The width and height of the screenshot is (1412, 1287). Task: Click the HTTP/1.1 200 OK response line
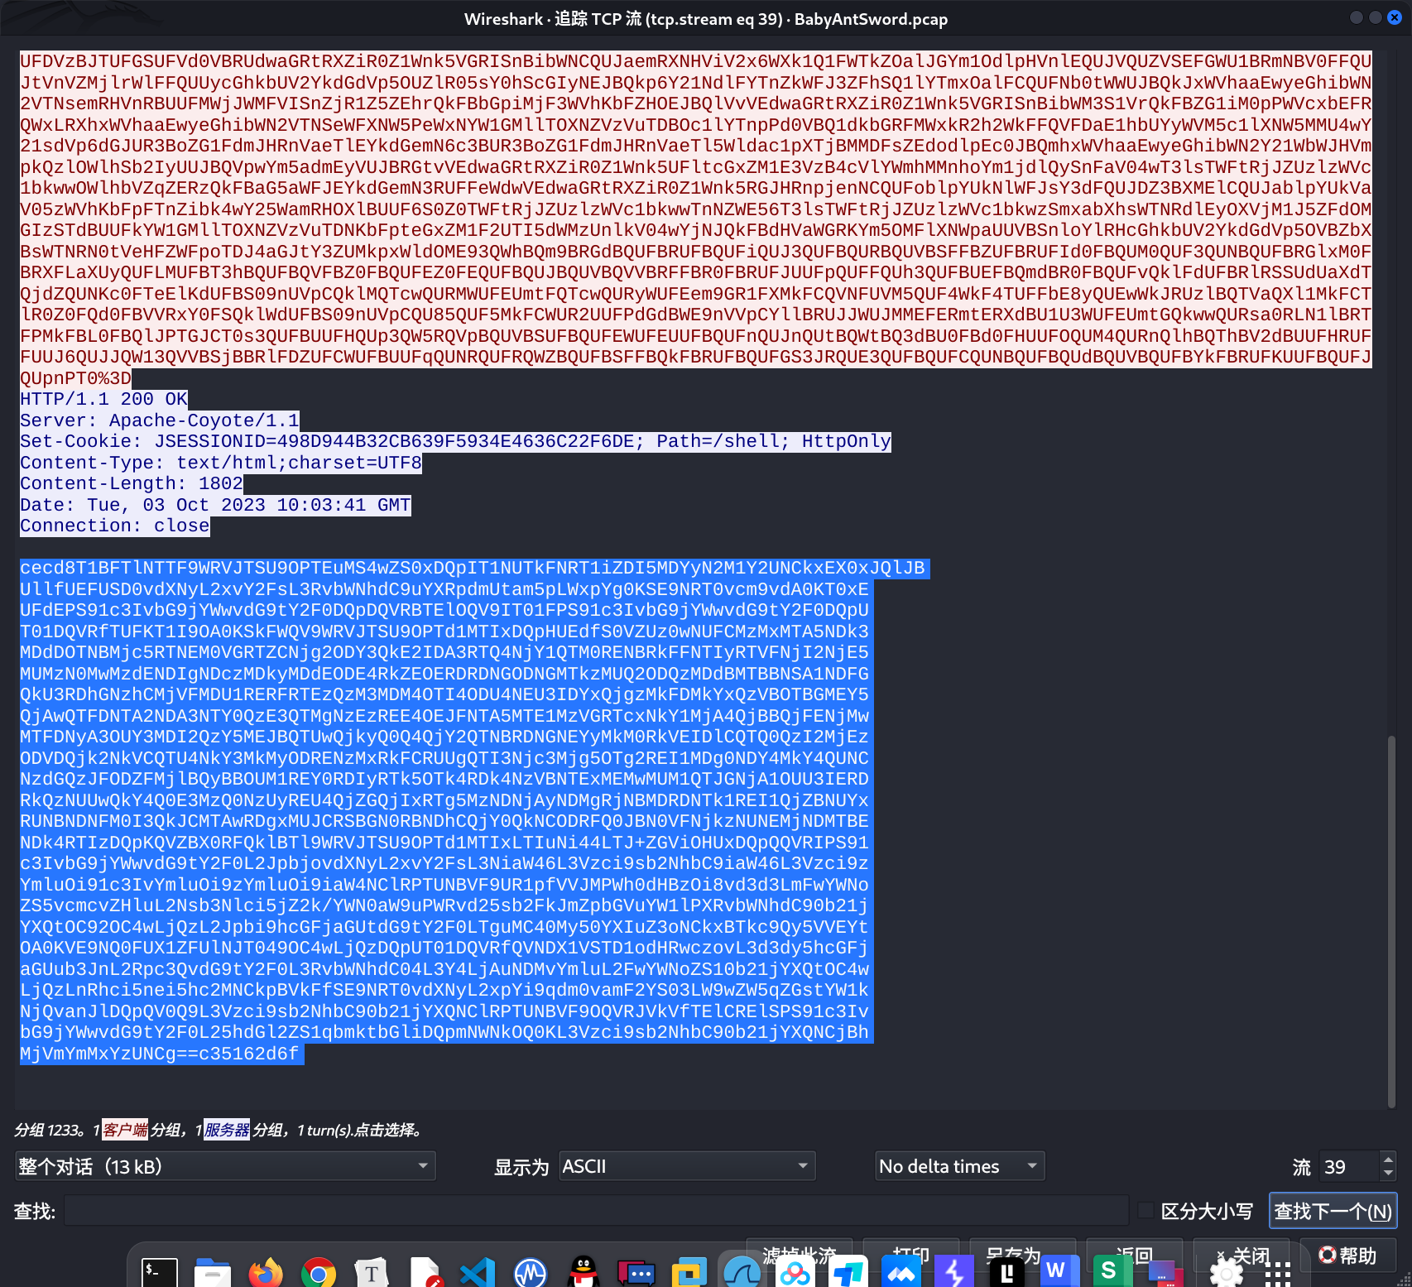point(104,399)
